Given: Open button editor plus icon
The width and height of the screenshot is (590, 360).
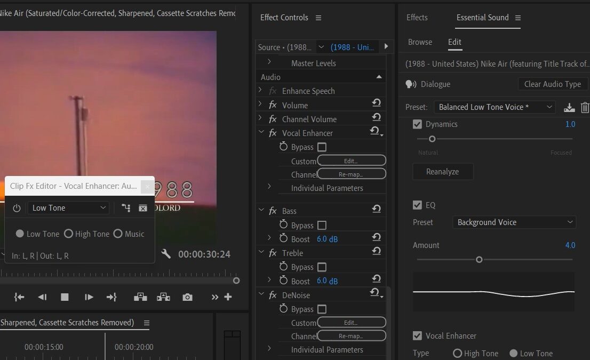Looking at the screenshot, I should (228, 297).
